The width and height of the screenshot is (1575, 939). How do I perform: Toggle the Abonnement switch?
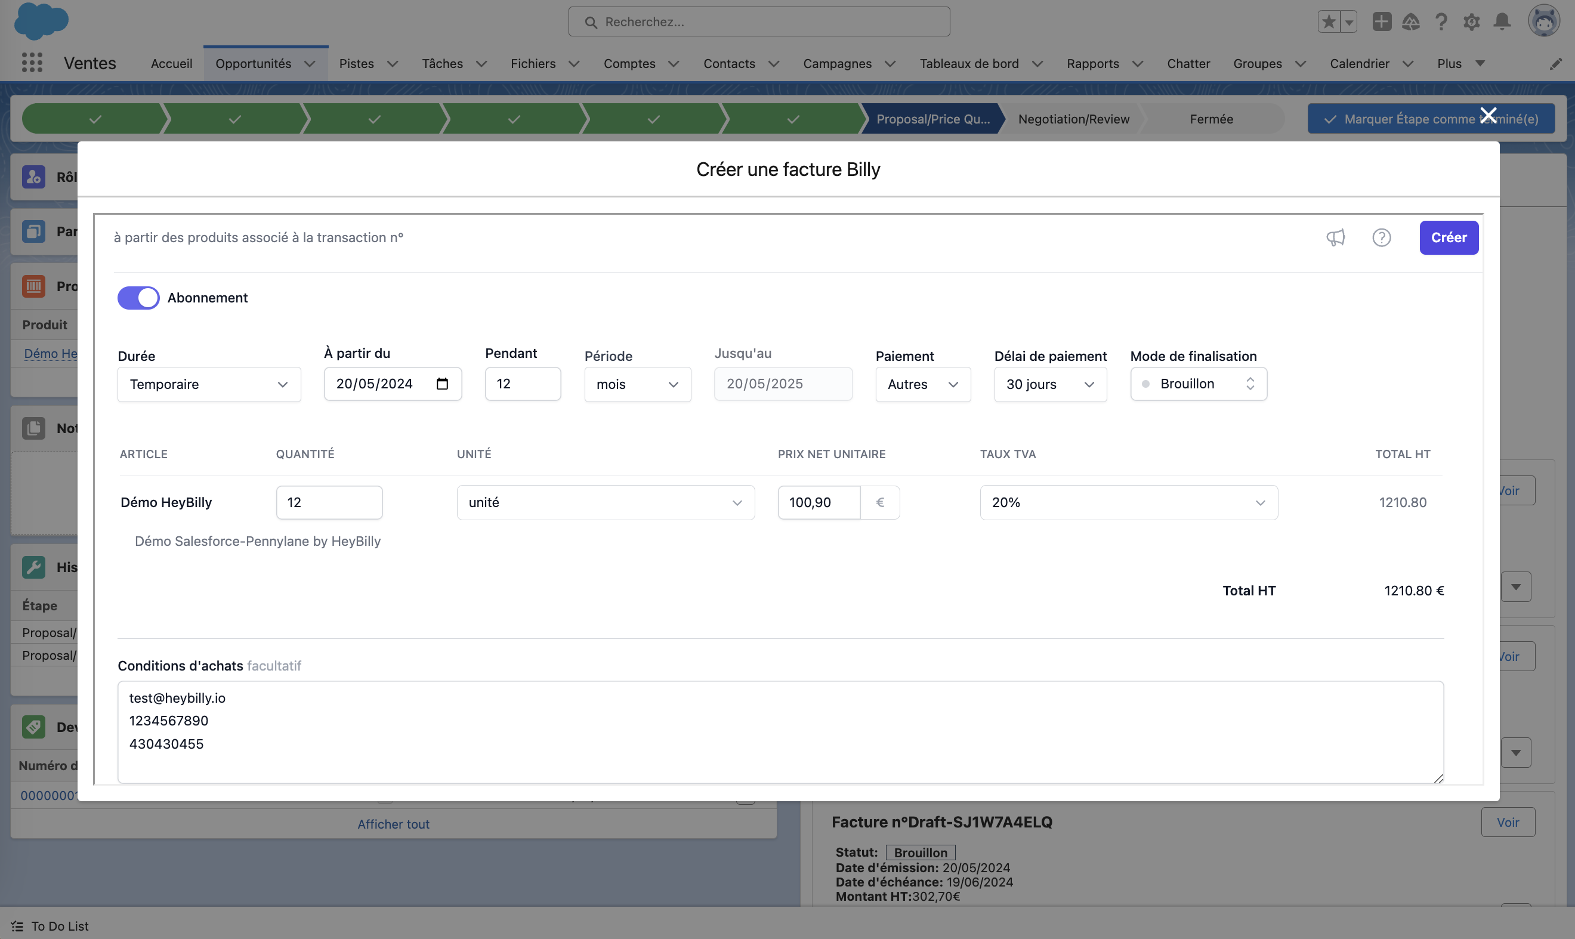tap(138, 298)
